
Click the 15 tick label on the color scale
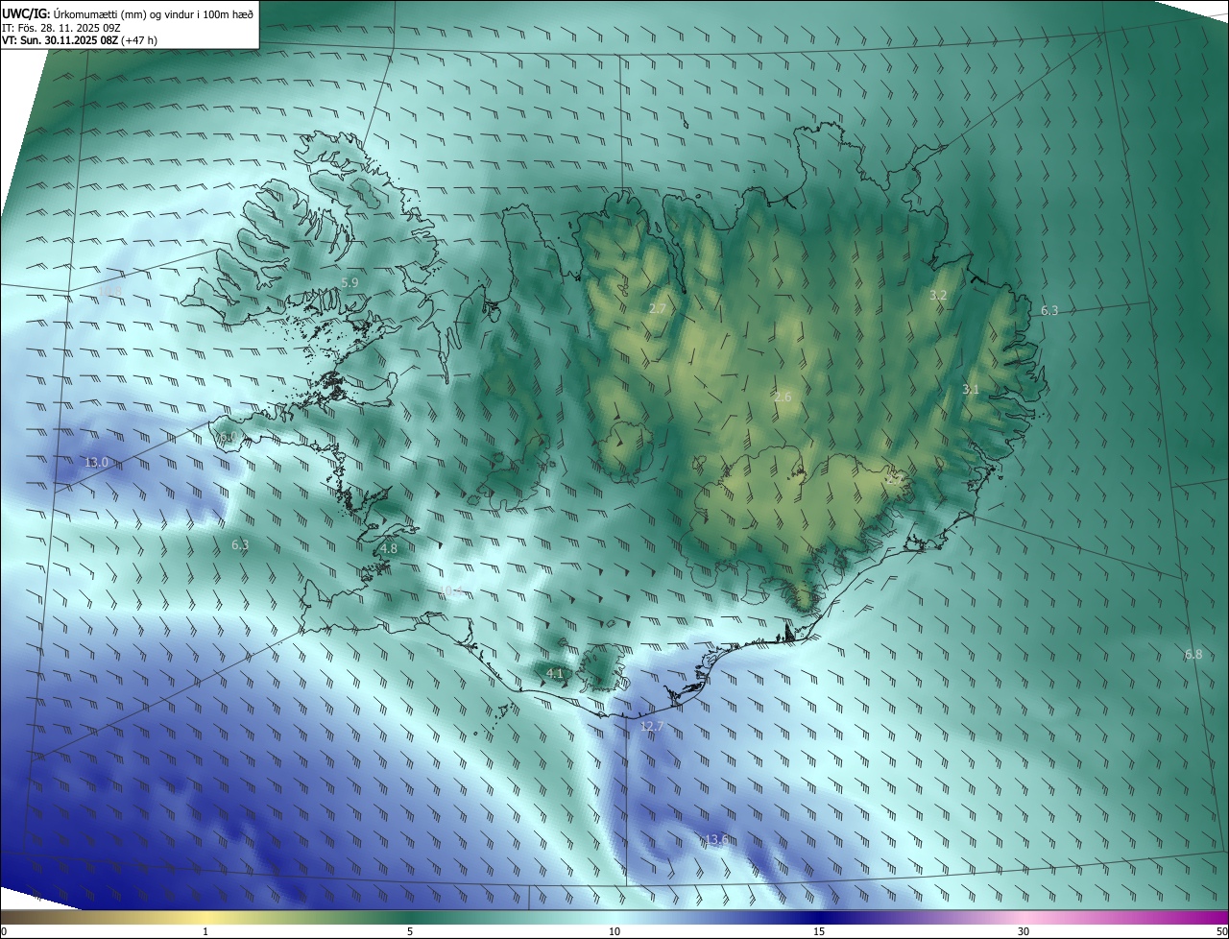pos(819,931)
